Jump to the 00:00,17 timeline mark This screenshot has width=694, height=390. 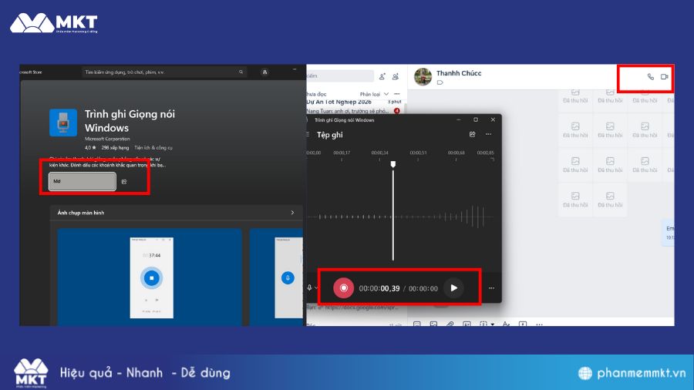[x=342, y=153]
